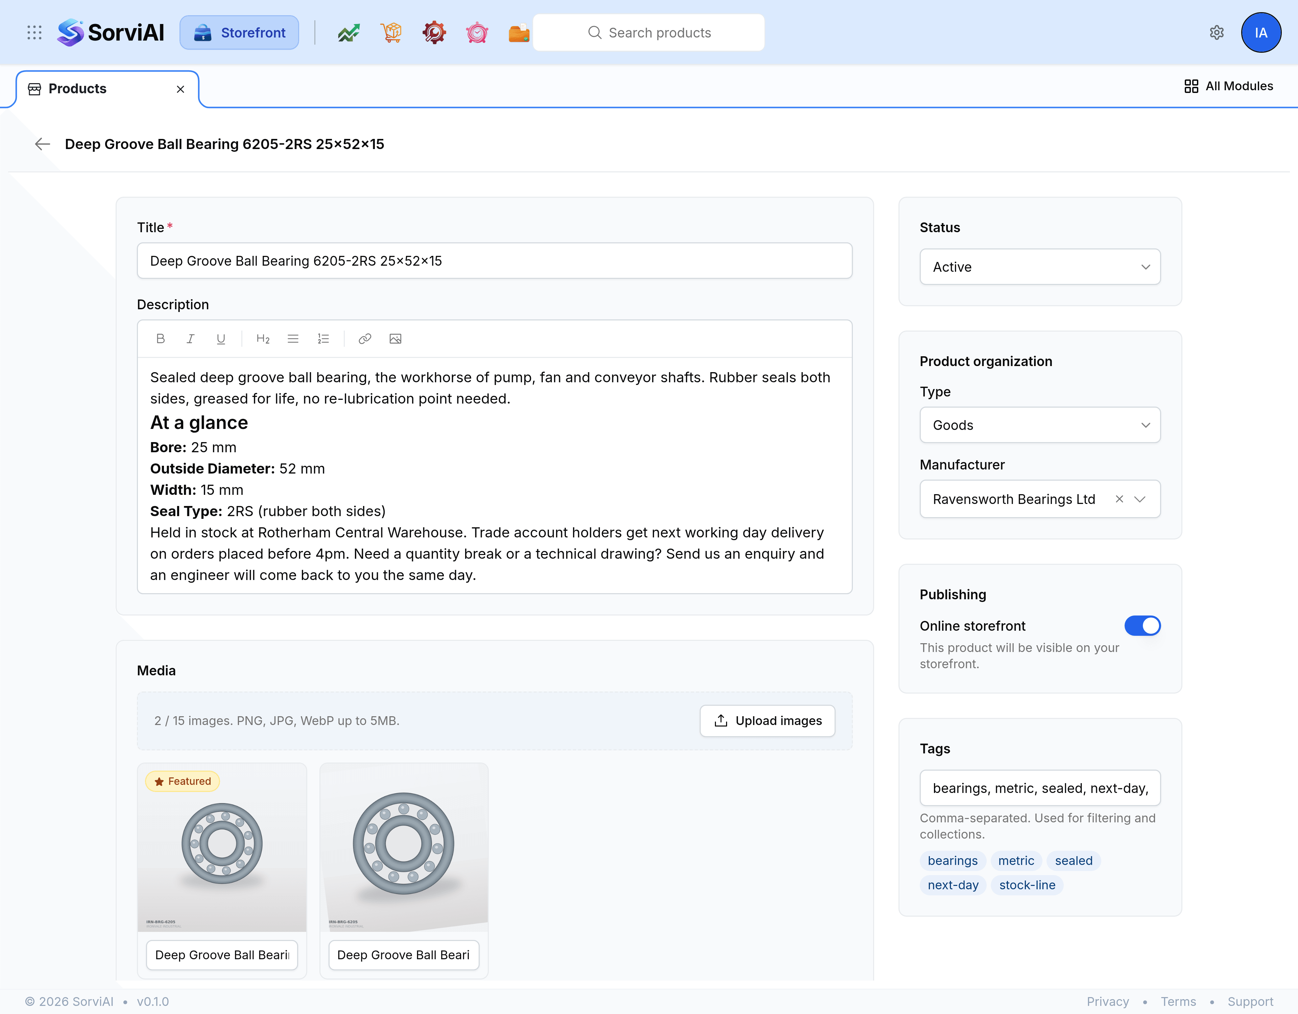Insert a link in description
The image size is (1298, 1014).
[365, 339]
